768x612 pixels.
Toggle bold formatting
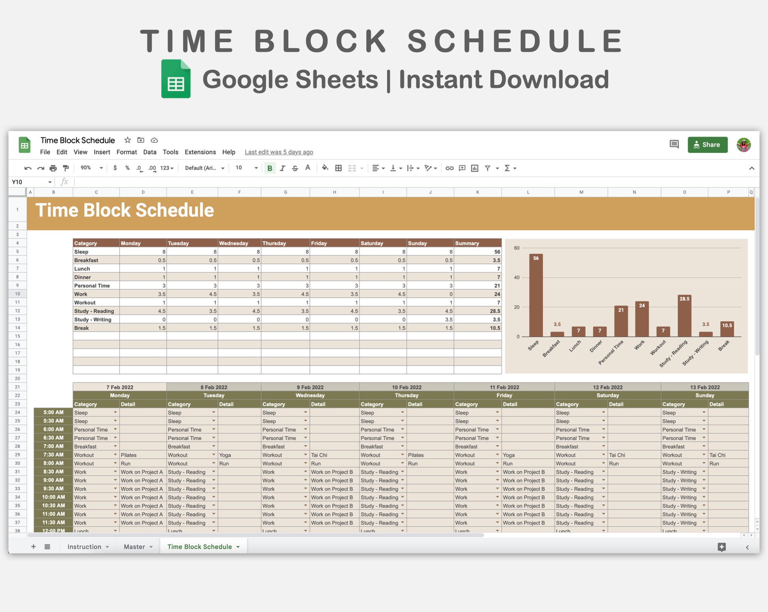point(270,168)
